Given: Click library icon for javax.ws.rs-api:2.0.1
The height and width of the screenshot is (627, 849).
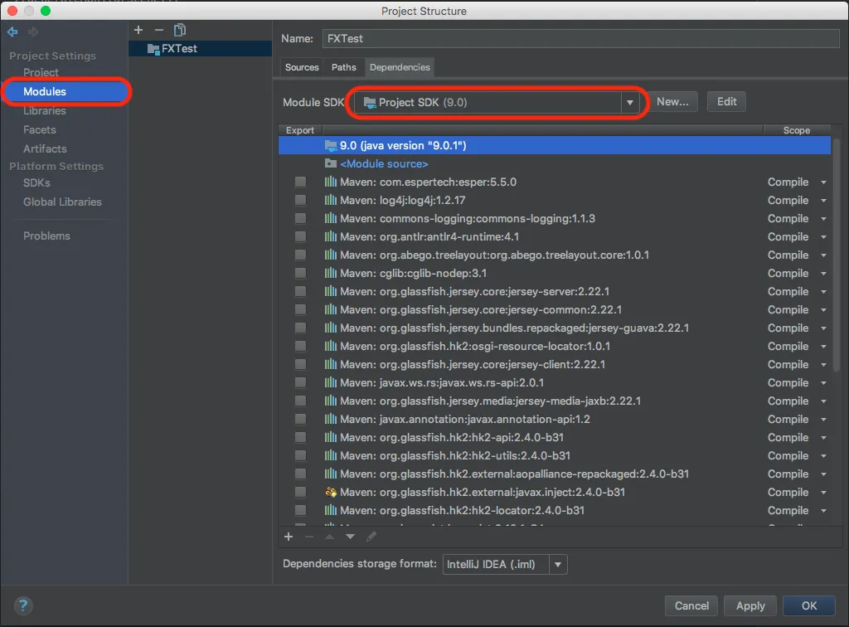Looking at the screenshot, I should 330,383.
